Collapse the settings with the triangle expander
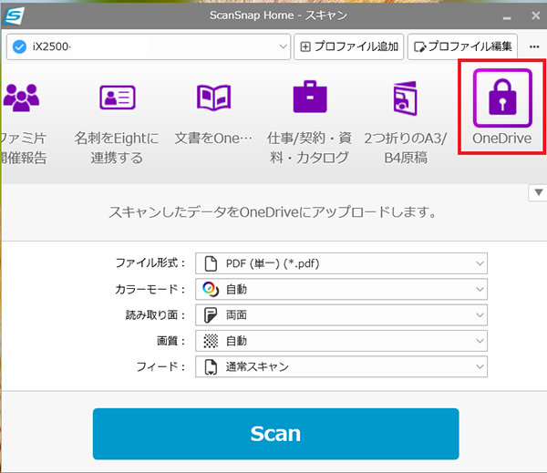Screen dimensions: 547x473 pos(538,192)
